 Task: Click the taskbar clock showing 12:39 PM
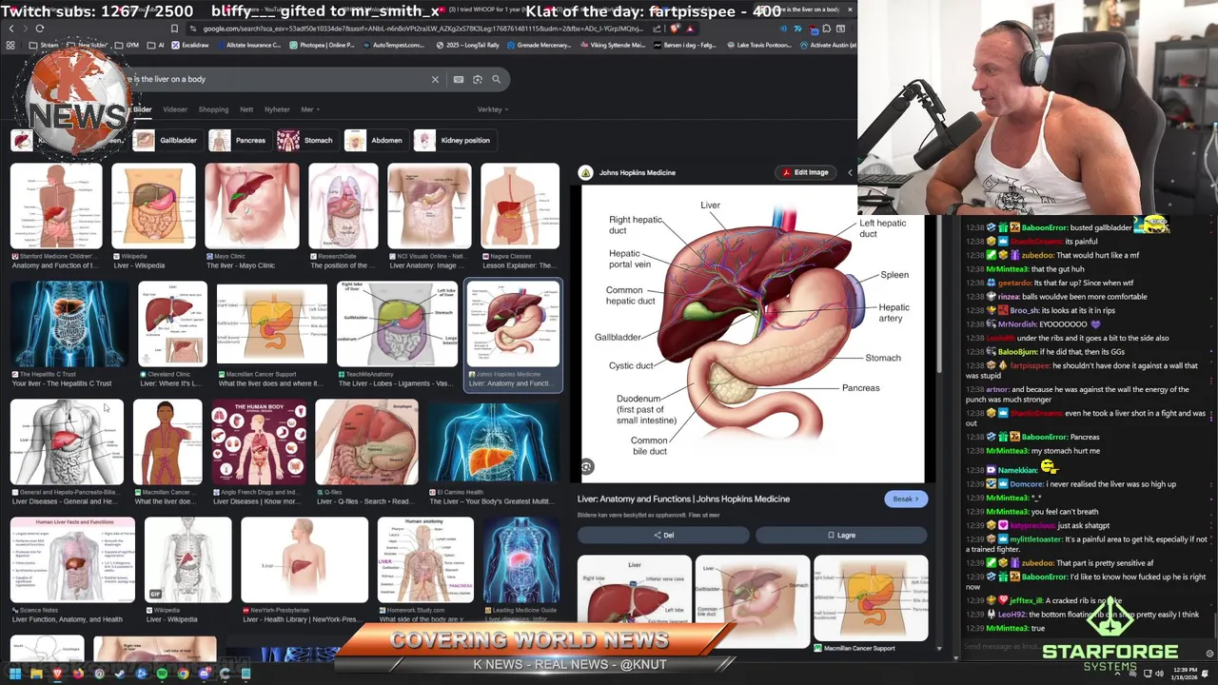tap(1186, 674)
